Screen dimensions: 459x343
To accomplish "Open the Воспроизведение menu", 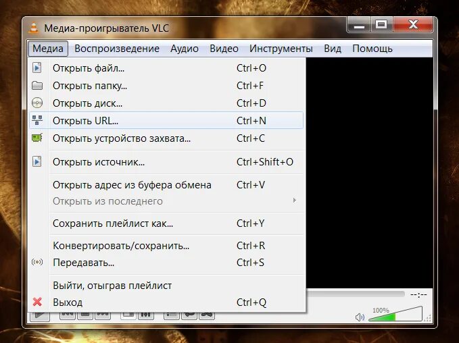I will [117, 49].
